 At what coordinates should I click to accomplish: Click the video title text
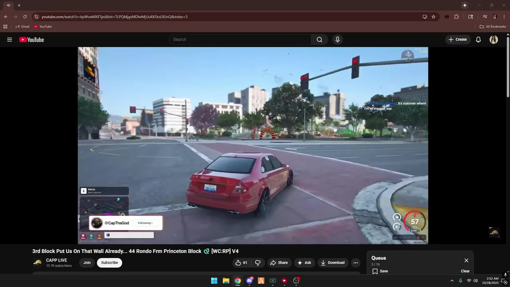click(x=135, y=251)
